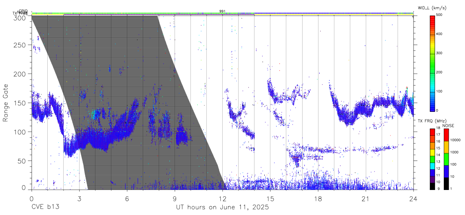Screen dimensions: 465x215
Task: Click the x-axis hour tick label 3
Action: coord(79,198)
